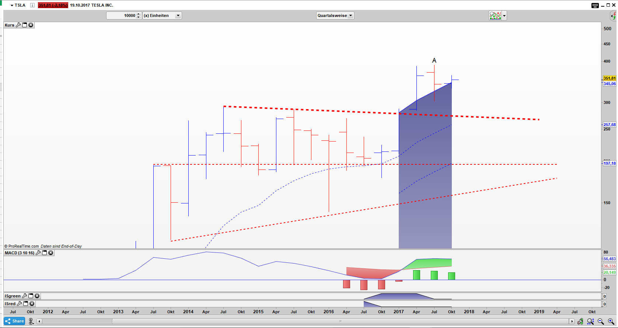
Task: Expand the TSLA symbol dropdown arrow
Action: coord(12,6)
